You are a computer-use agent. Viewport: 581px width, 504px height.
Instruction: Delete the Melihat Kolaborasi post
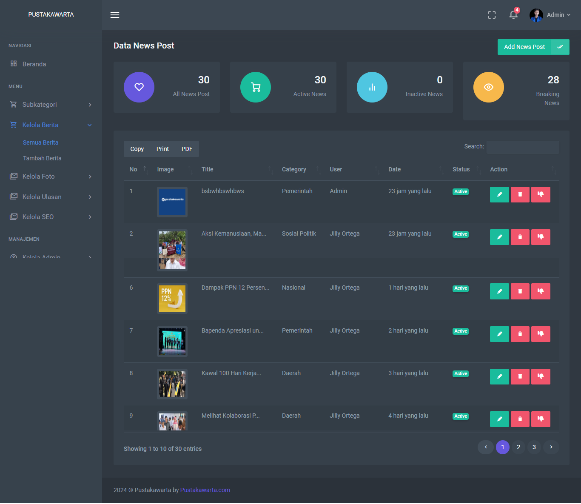click(520, 419)
